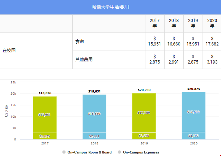Select the 2018年 column header
Screen dimensions: 221x156
click(x=174, y=23)
